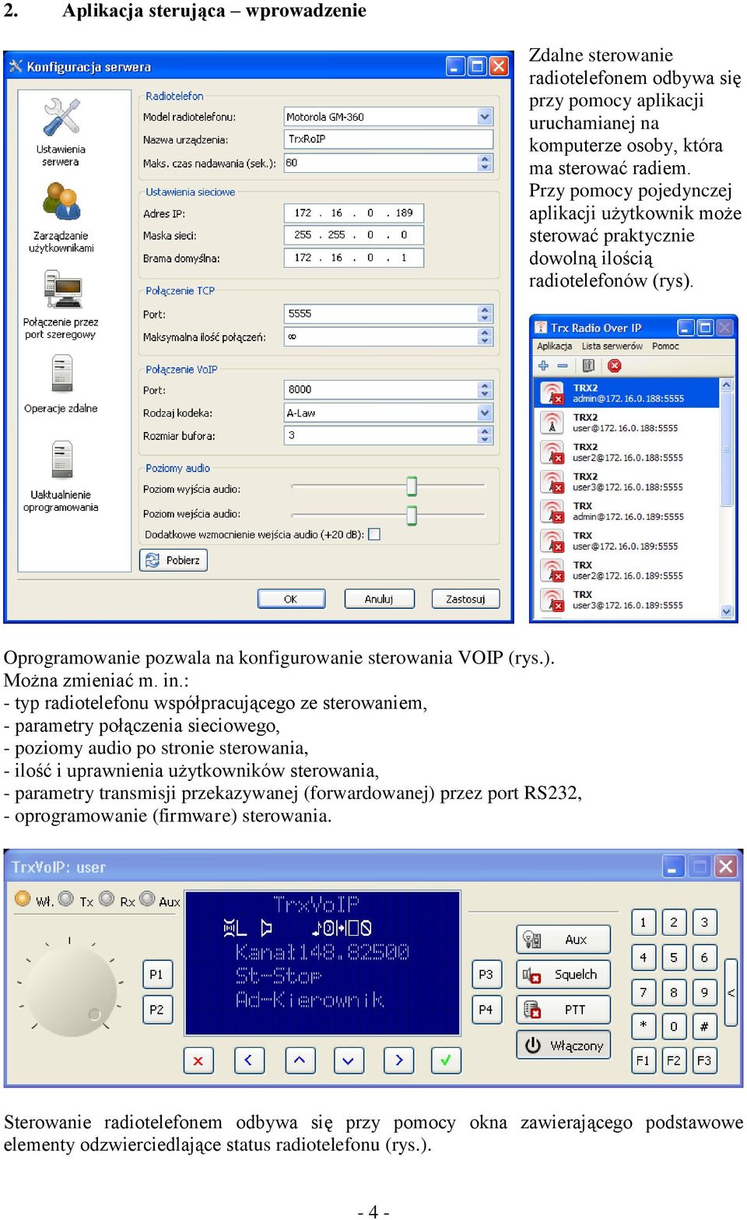Click Maks. czas nadawania spinner arrows
Screen dimensions: 747x1220
tap(485, 163)
